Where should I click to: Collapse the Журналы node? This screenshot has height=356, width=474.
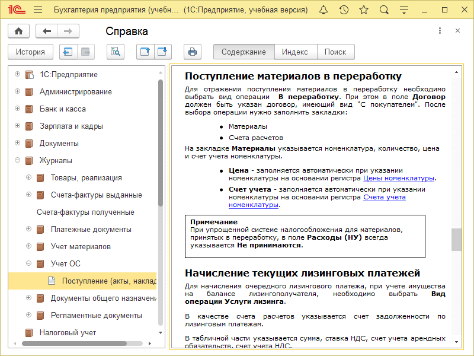coord(18,160)
